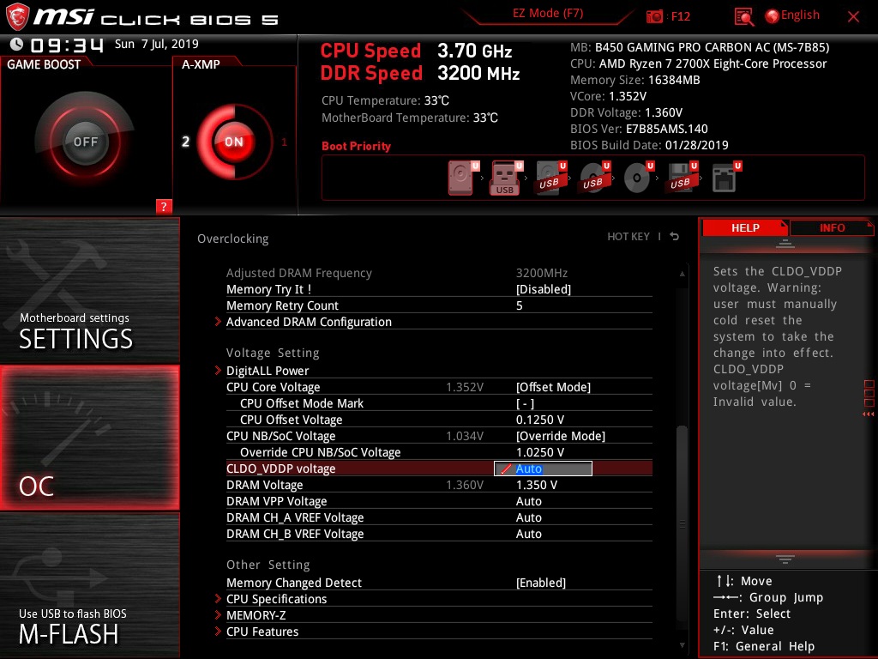Change Memory Changed Detect Enabled value

[x=541, y=583]
